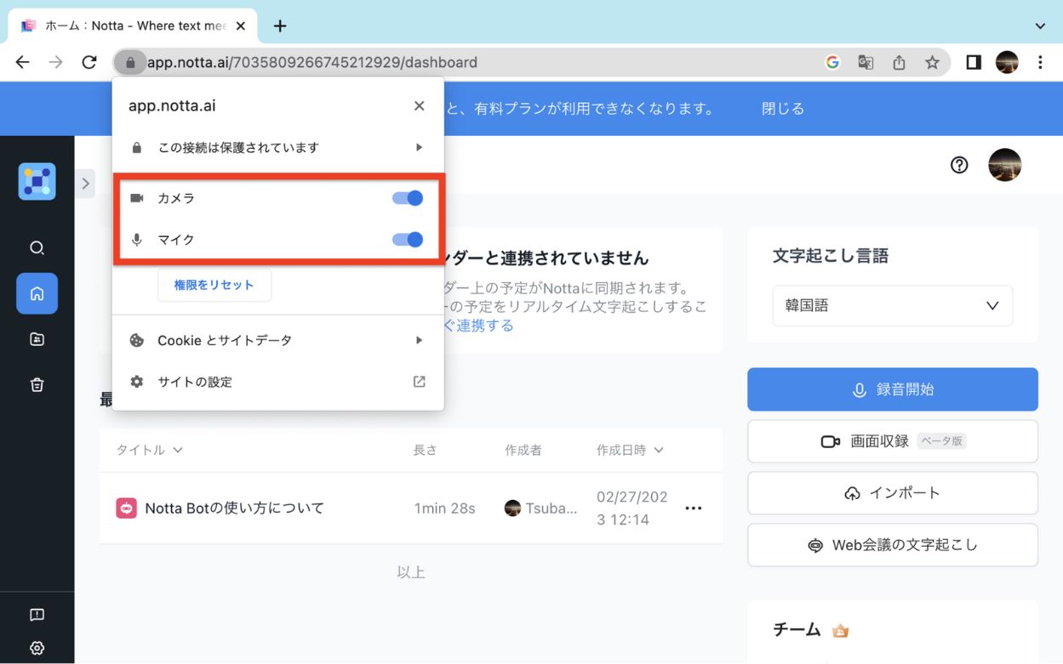The width and height of the screenshot is (1063, 664).
Task: Bookmark the page with the star icon
Action: 932,62
